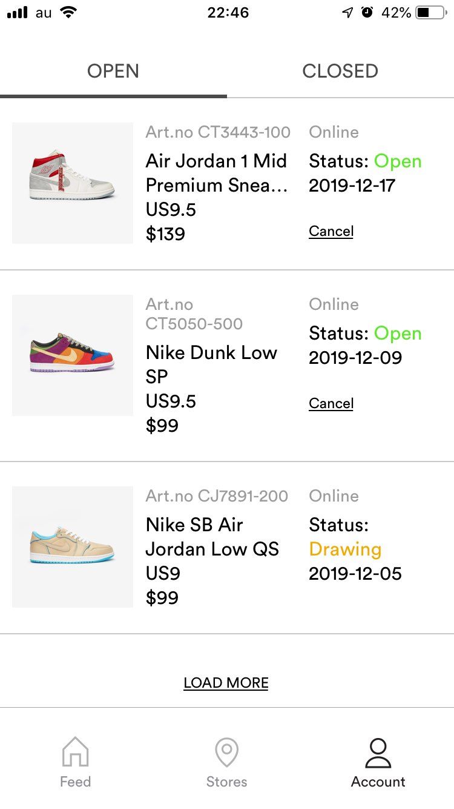Tap the location arrow status icon
Screen dimensions: 454x809
tap(347, 12)
